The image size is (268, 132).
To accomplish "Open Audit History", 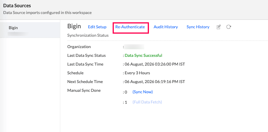I will [x=166, y=27].
